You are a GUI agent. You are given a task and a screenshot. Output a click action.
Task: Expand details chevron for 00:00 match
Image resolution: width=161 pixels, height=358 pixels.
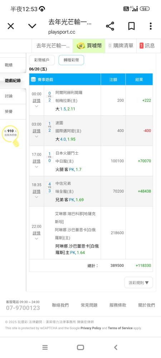[x=36, y=106]
